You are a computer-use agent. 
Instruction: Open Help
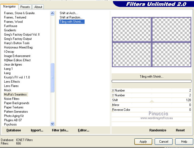[x=184, y=142]
